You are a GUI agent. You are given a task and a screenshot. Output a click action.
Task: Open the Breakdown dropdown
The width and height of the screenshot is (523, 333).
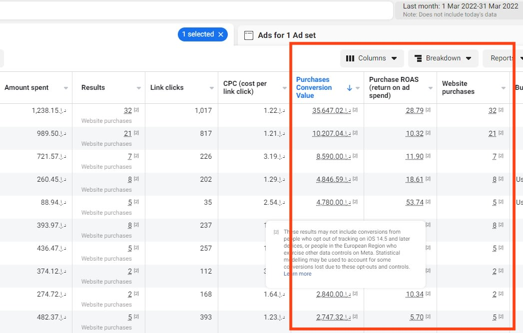point(443,58)
